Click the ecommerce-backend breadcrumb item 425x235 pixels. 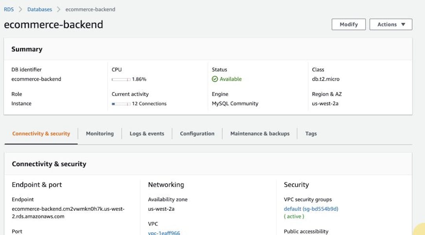click(90, 9)
